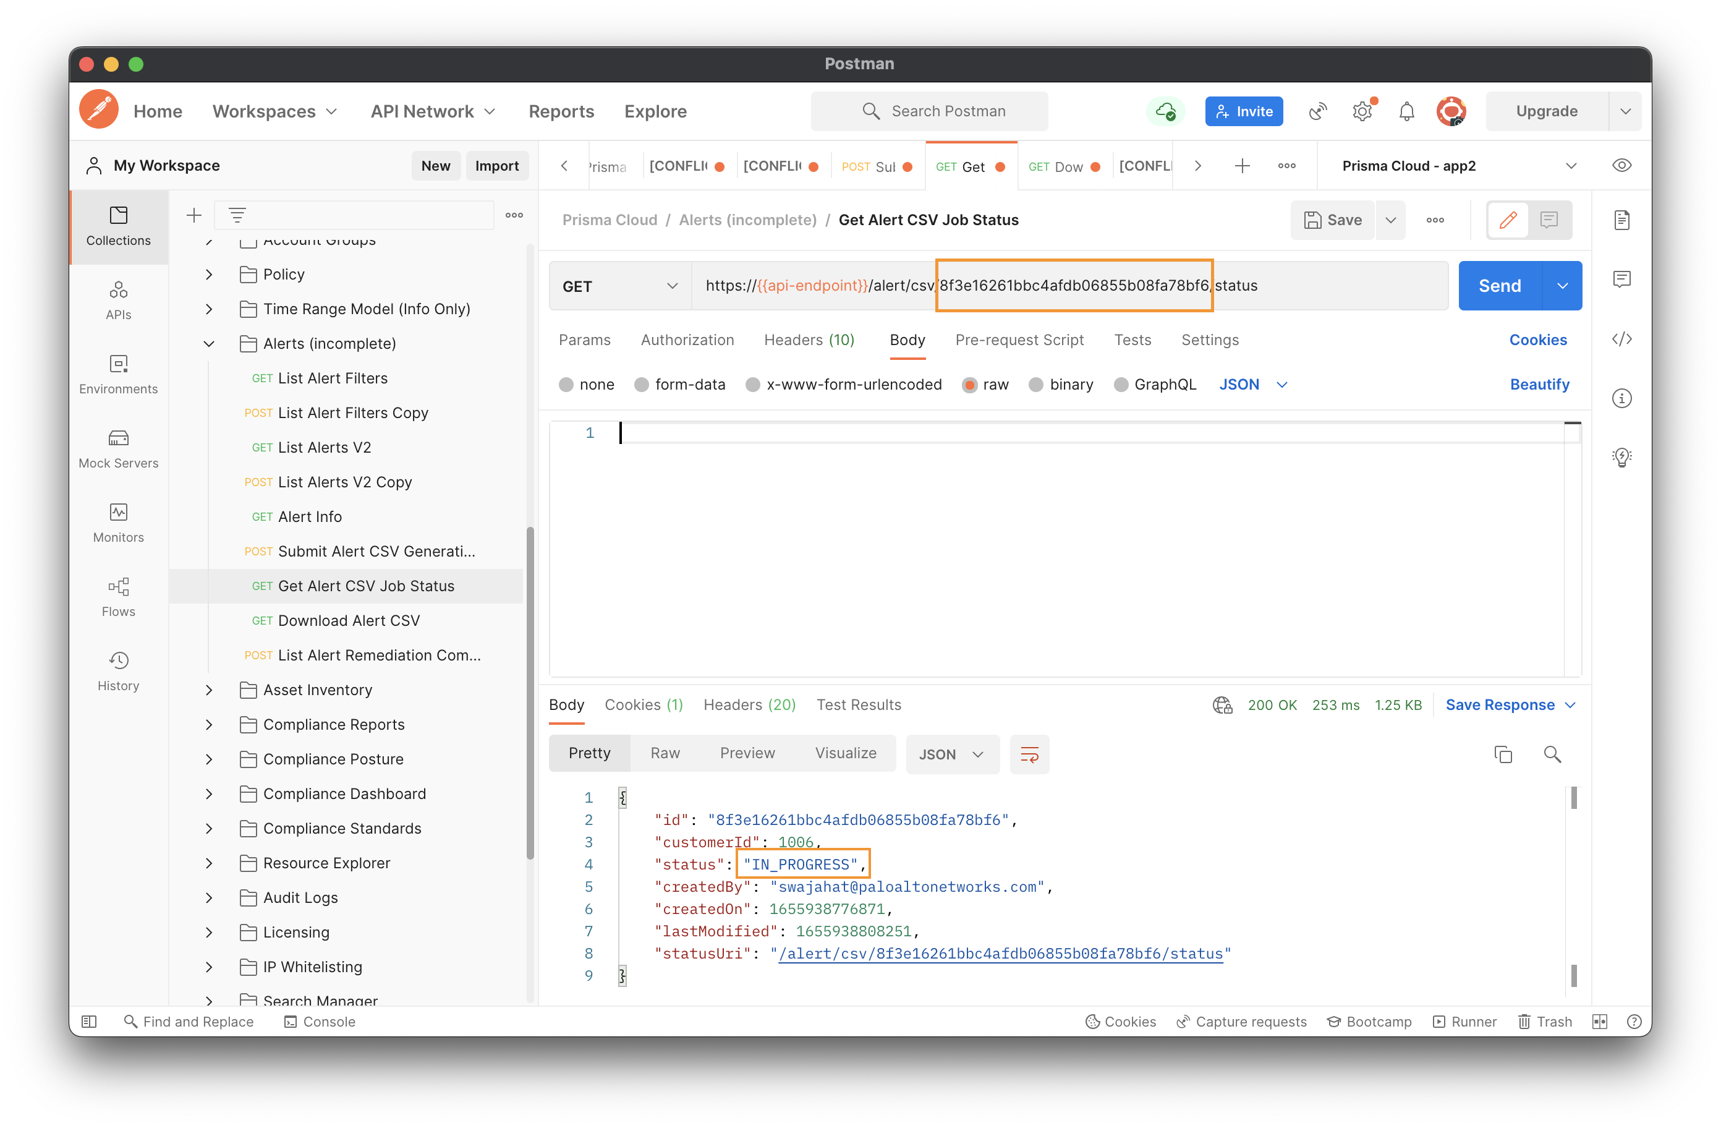This screenshot has height=1128, width=1721.
Task: Open the Monitors sidebar panel
Action: point(119,523)
